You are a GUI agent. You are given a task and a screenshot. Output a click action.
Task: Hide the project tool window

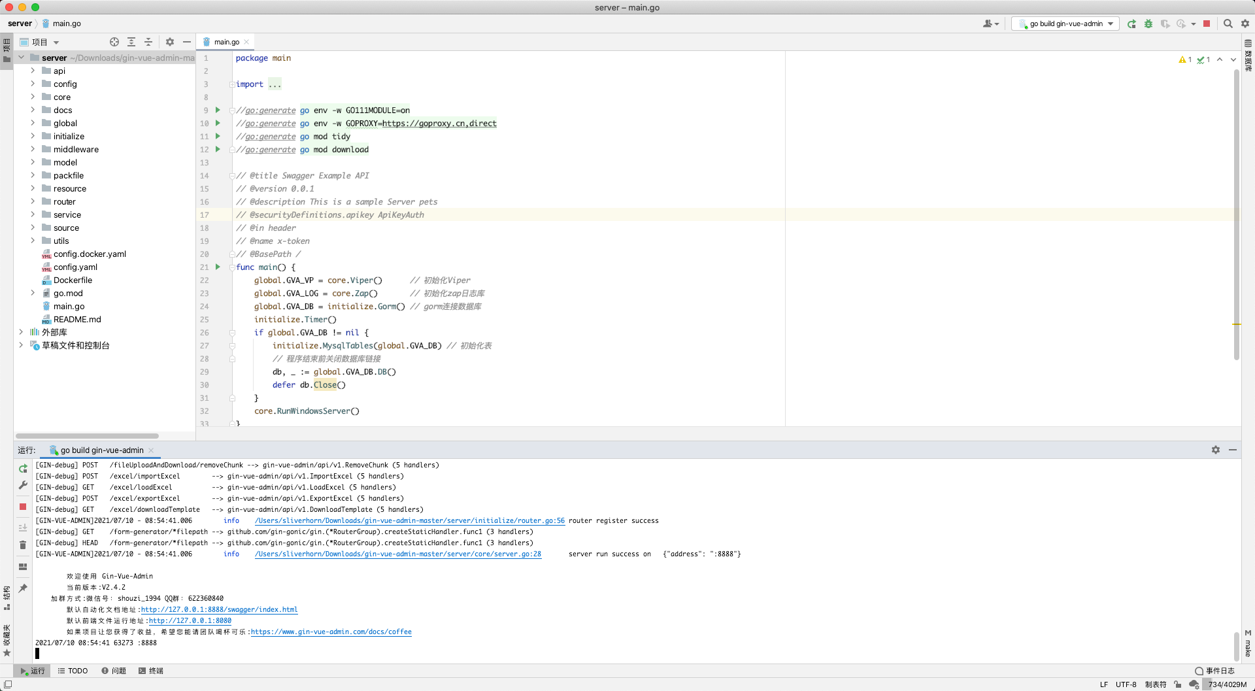pyautogui.click(x=187, y=42)
